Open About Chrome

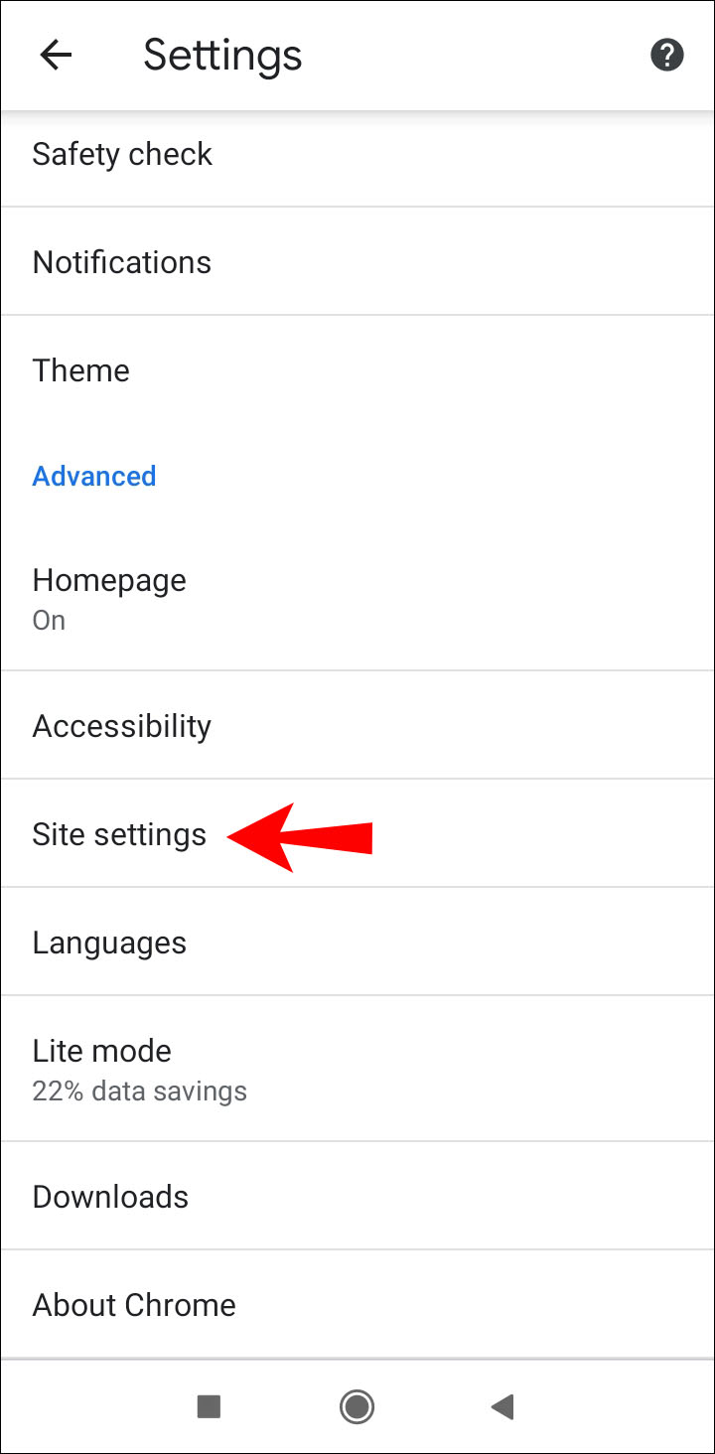pos(357,1305)
